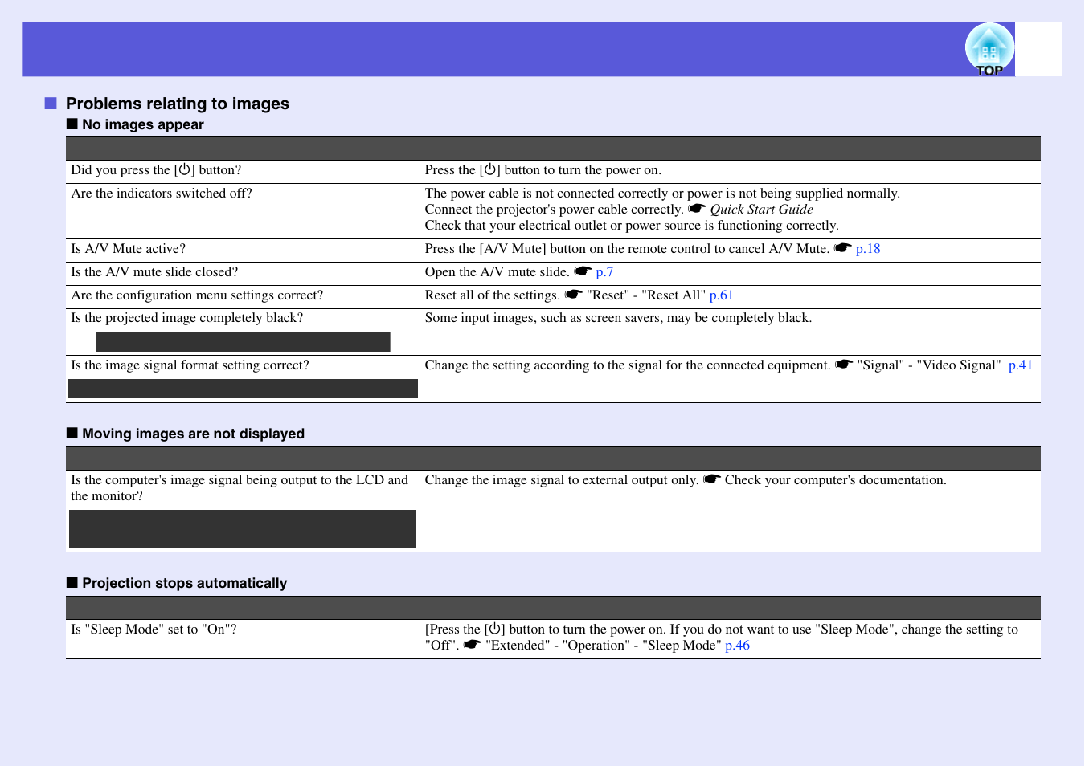
Task: Click "Reset all of the settings." text
Action: 492,295
